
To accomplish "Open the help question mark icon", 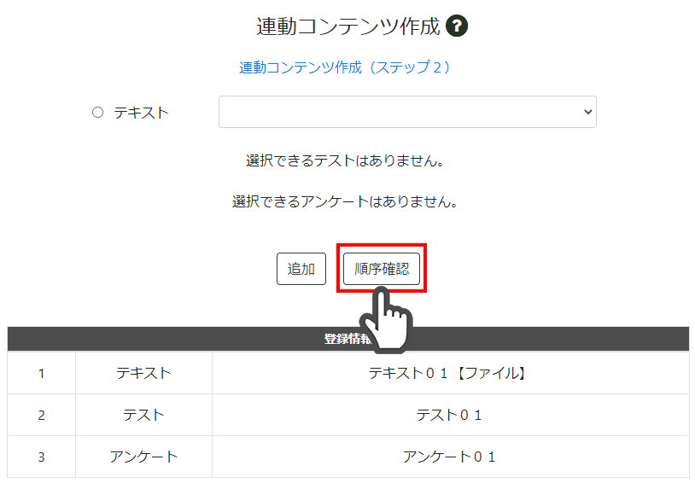I will [x=457, y=26].
